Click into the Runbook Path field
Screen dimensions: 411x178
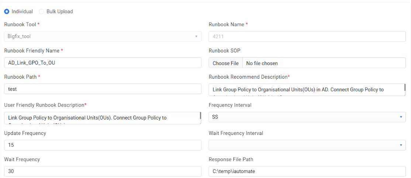(x=102, y=89)
